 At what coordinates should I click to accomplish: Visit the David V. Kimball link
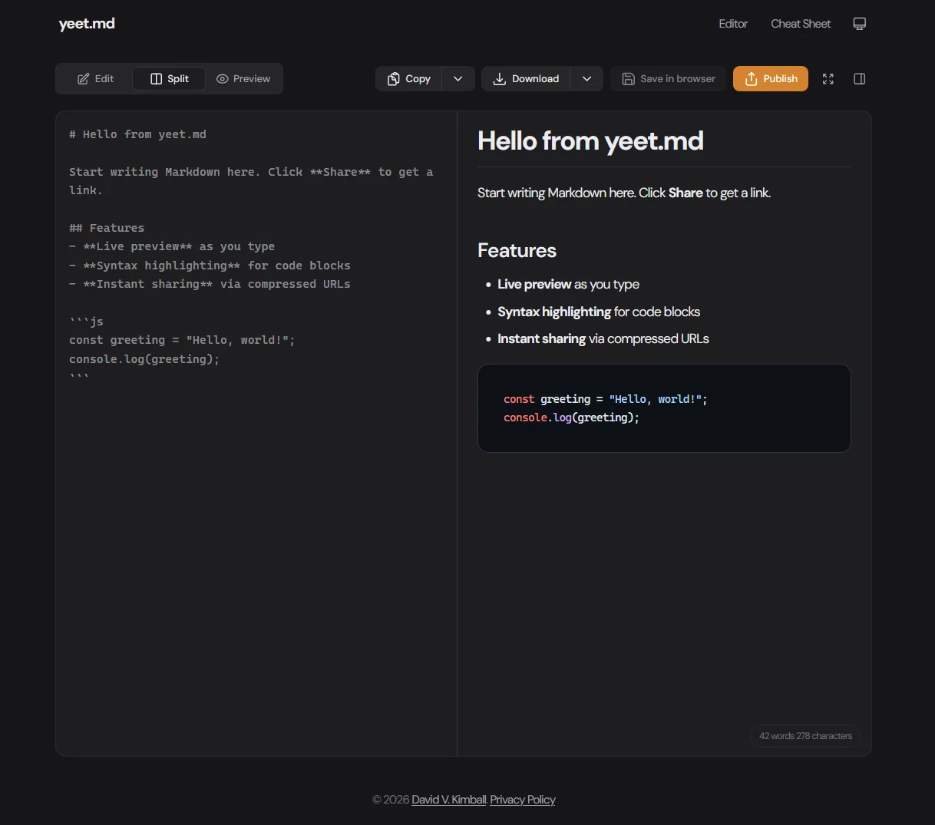click(448, 800)
